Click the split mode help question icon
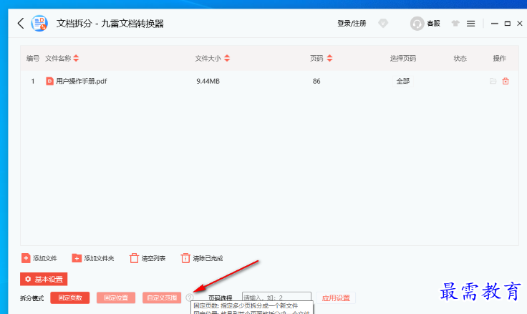Screen dimensions: 527x314 [190, 298]
